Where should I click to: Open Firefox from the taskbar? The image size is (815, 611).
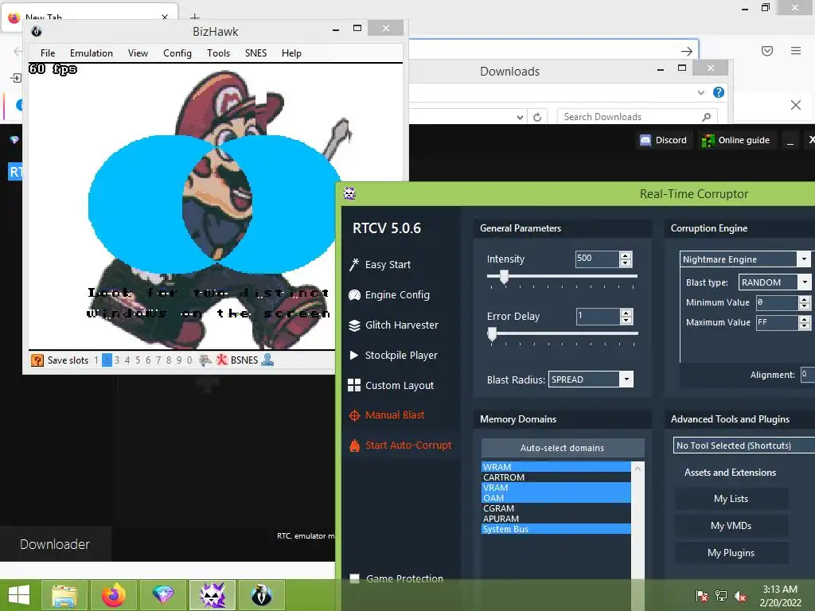coord(113,595)
